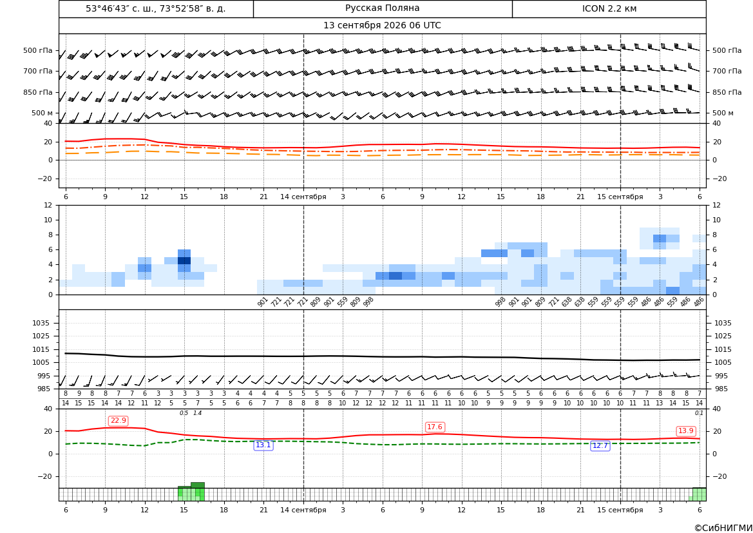Click the 14 сентября marker under the temperature chart
This screenshot has width=753, height=533.
[303, 197]
